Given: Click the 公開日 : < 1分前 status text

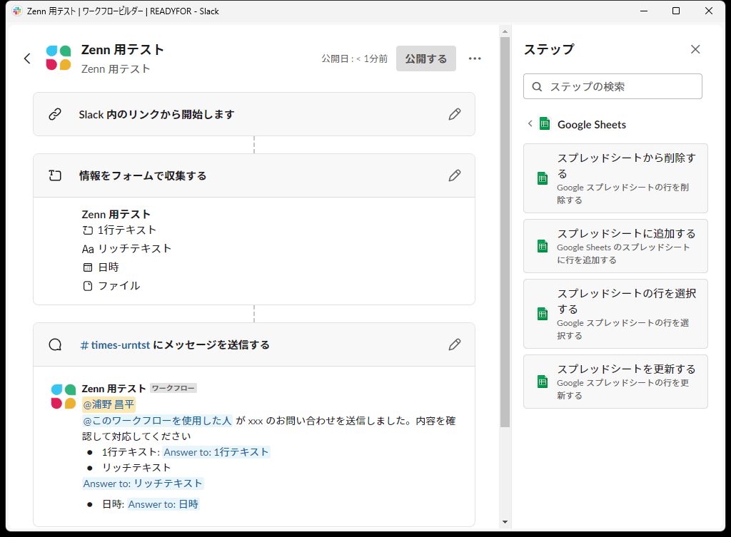Looking at the screenshot, I should click(354, 58).
